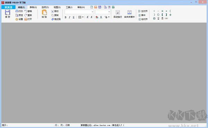The width and height of the screenshot is (208, 128).
Task: Align right with 右对齐
Action: 143,19
